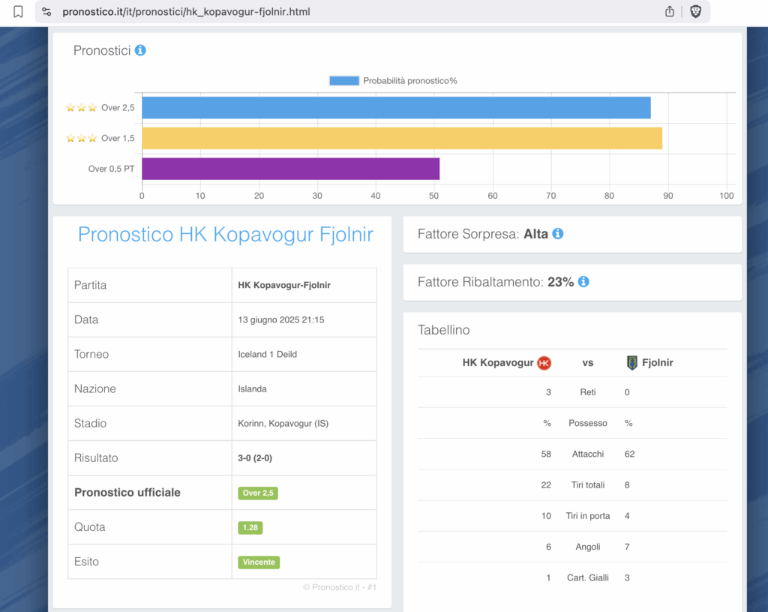
Task: Click the green Vincente badge
Action: (259, 562)
